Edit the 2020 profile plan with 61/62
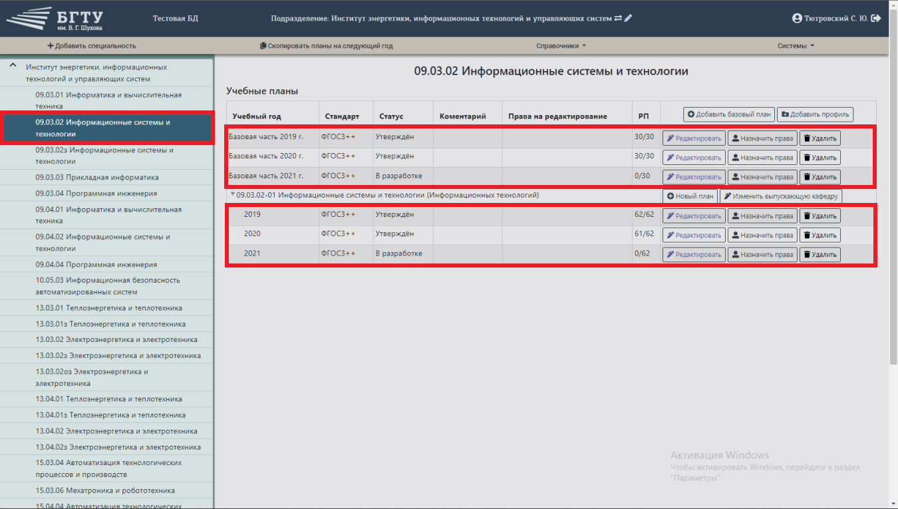Viewport: 898px width, 509px height. (694, 235)
